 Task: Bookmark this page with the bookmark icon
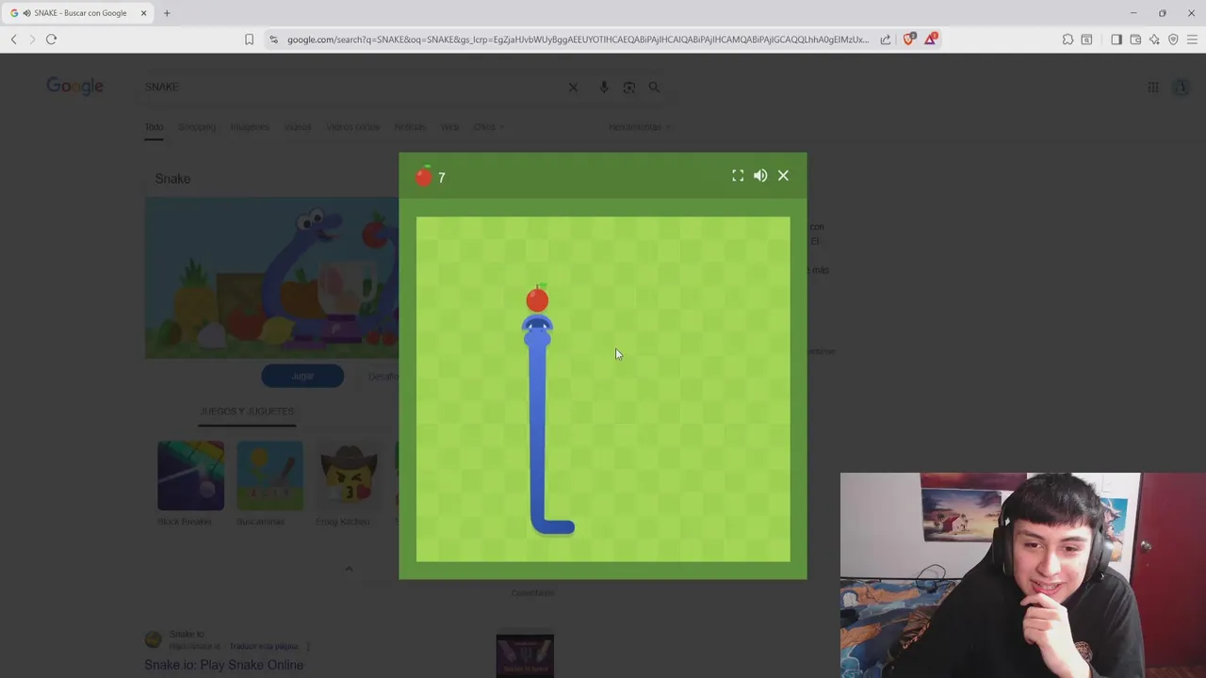pos(249,40)
